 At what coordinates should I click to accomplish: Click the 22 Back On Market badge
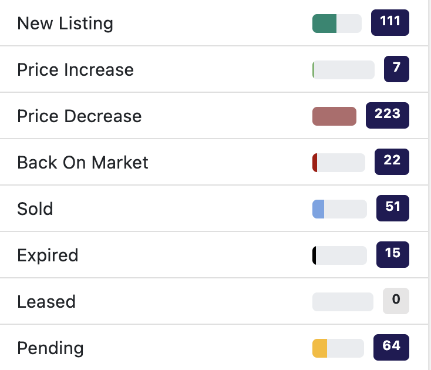pyautogui.click(x=392, y=162)
